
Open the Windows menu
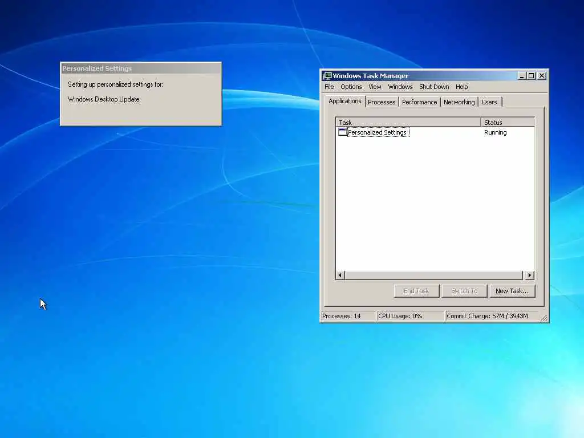pos(400,87)
